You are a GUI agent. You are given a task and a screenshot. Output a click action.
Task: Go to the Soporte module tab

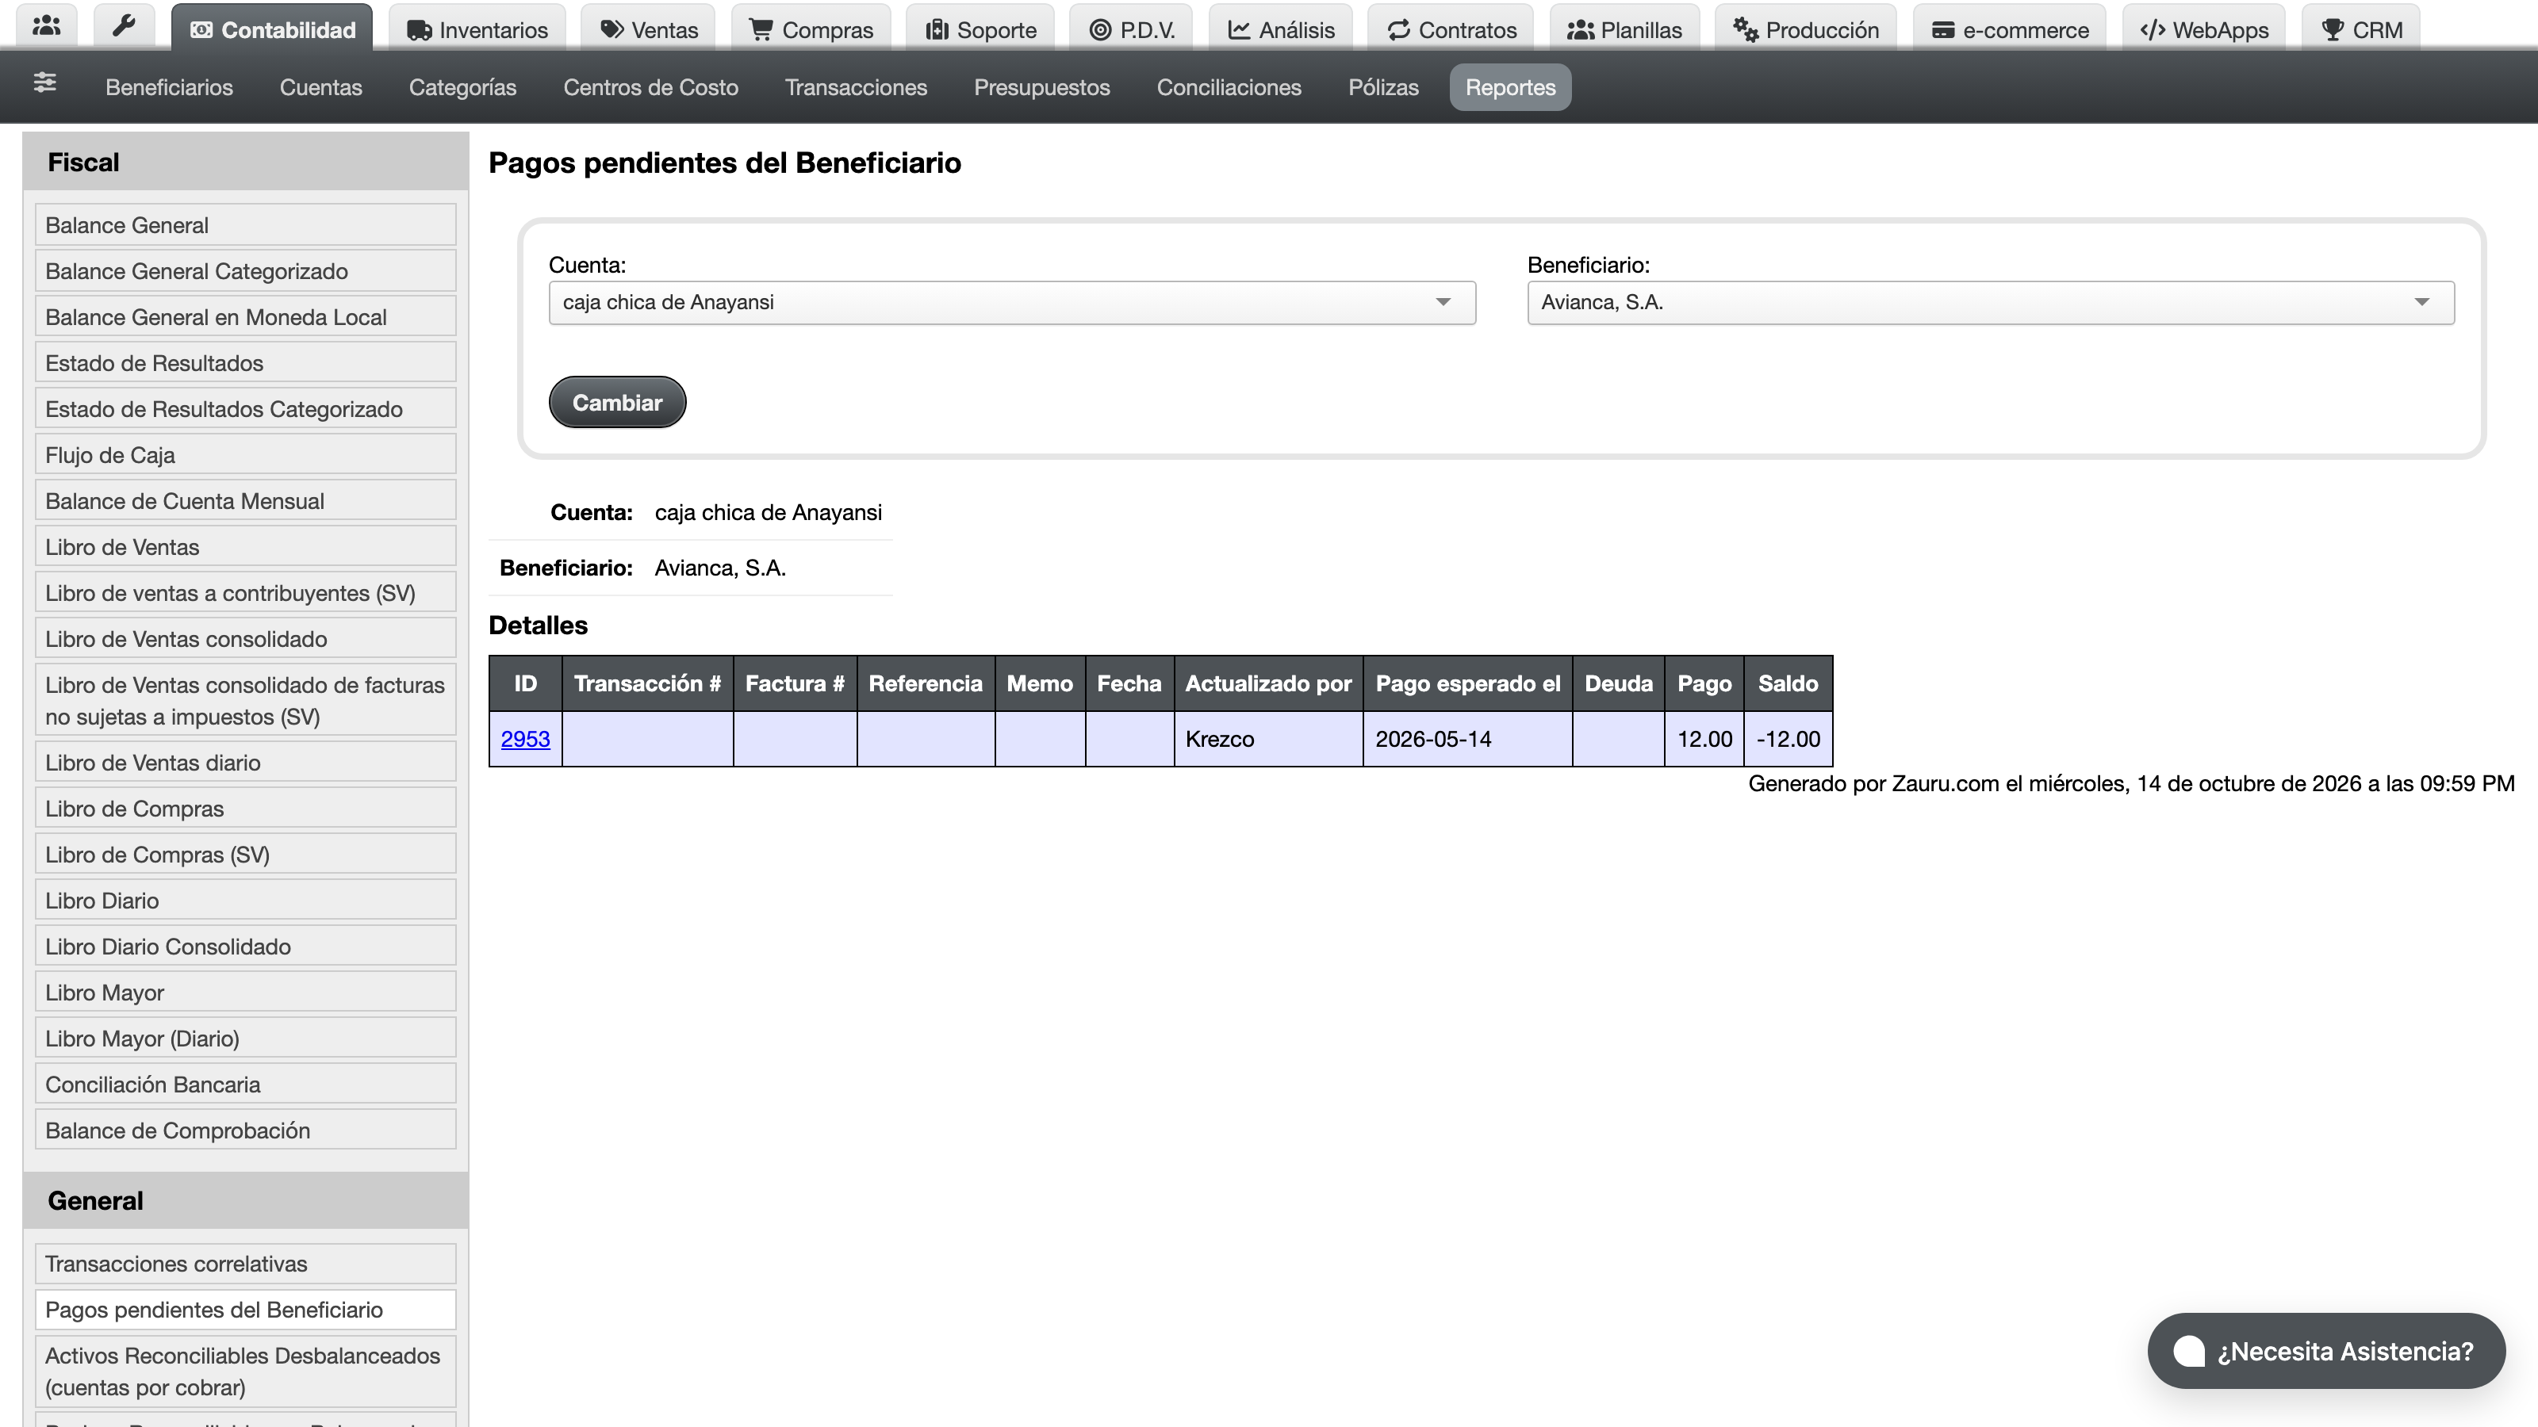tap(980, 29)
